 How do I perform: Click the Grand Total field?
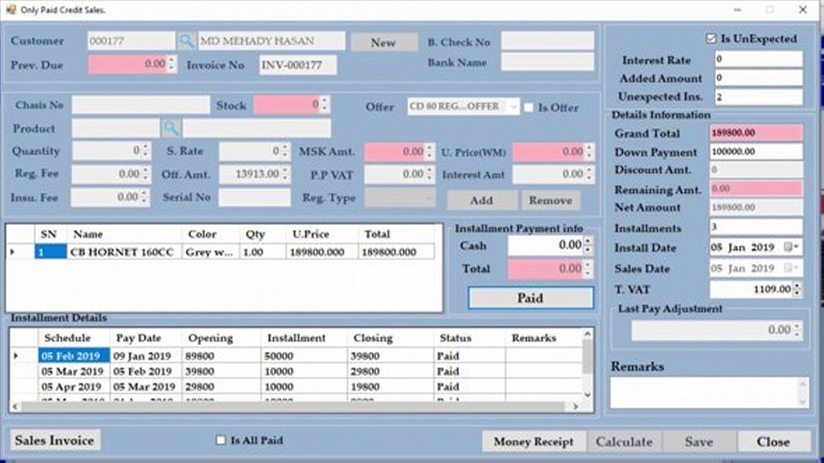(x=756, y=133)
